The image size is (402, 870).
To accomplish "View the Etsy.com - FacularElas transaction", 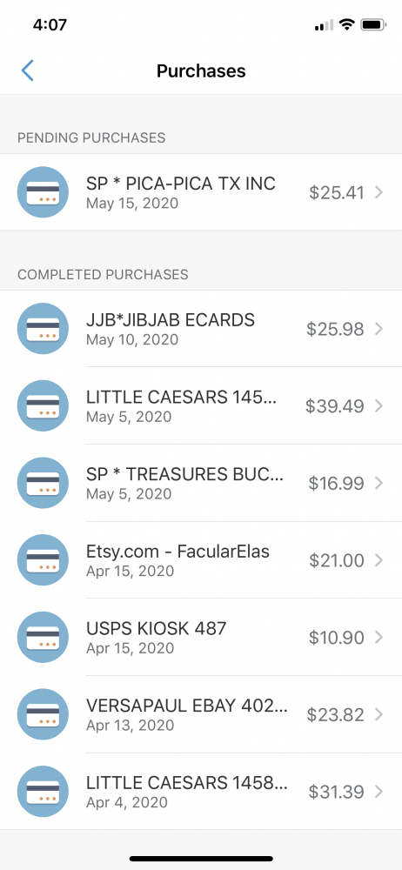I will point(201,559).
